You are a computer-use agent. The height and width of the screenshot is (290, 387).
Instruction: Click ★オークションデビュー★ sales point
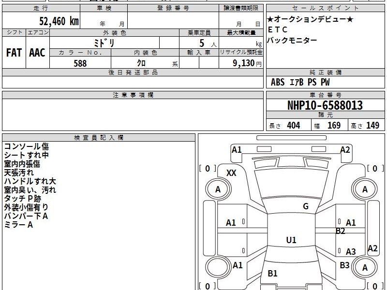(x=310, y=19)
